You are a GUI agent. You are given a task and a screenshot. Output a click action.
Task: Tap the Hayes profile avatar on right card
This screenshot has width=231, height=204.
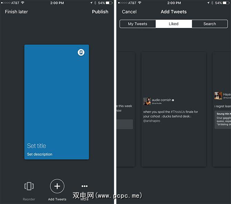click(218, 95)
